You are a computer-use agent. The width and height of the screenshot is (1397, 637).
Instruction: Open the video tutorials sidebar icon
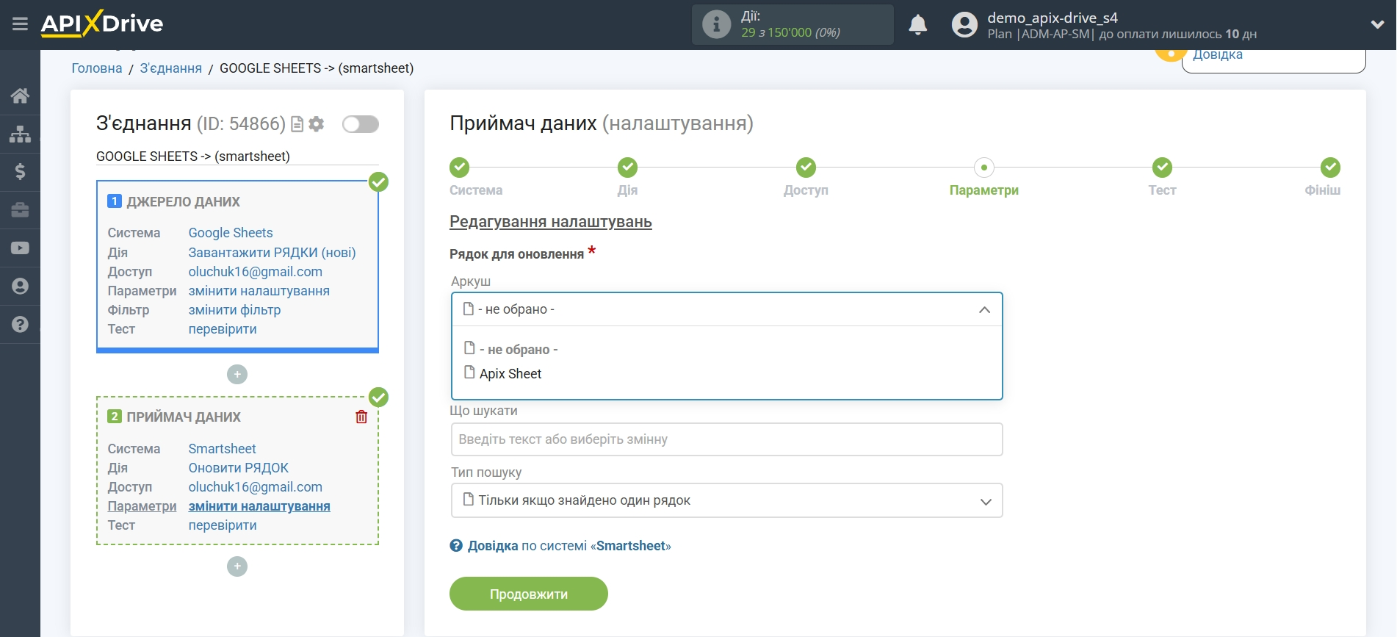coord(20,248)
